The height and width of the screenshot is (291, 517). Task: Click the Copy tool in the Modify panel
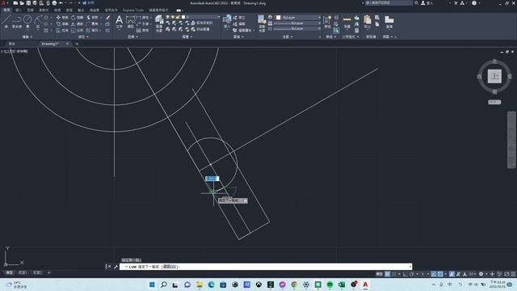click(x=62, y=23)
